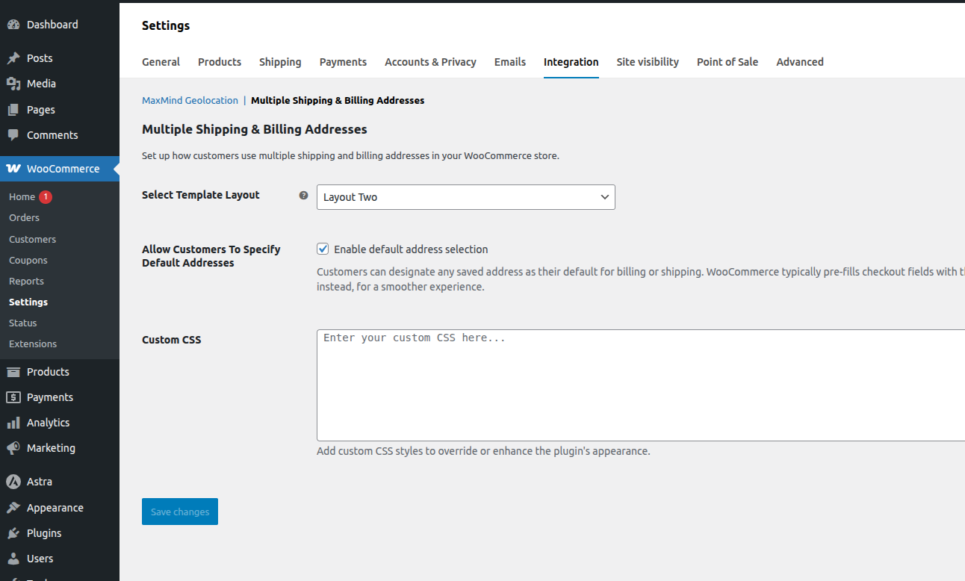
Task: Open the Select Template Layout dropdown
Action: [x=465, y=197]
